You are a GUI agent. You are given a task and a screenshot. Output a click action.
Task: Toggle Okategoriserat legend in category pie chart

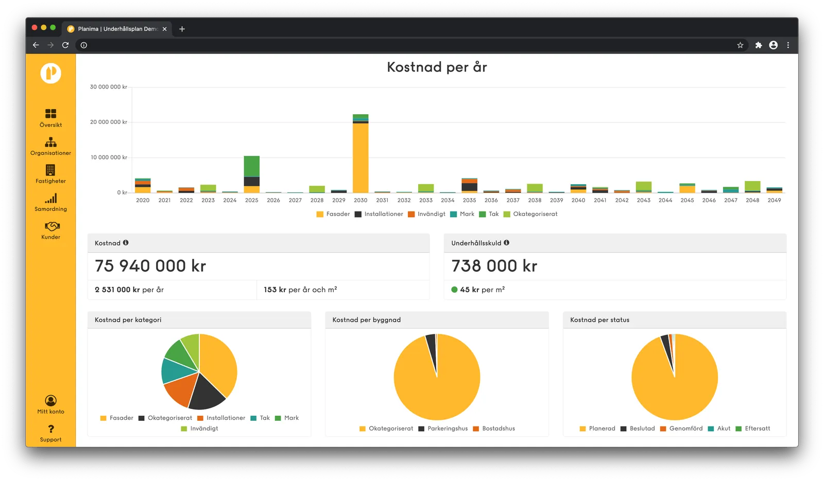[165, 418]
